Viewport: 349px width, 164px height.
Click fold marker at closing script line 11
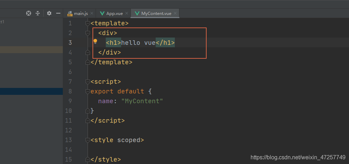click(88, 121)
